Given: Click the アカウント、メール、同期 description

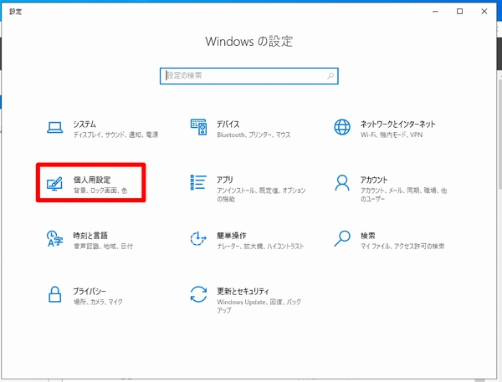Looking at the screenshot, I should [x=404, y=195].
